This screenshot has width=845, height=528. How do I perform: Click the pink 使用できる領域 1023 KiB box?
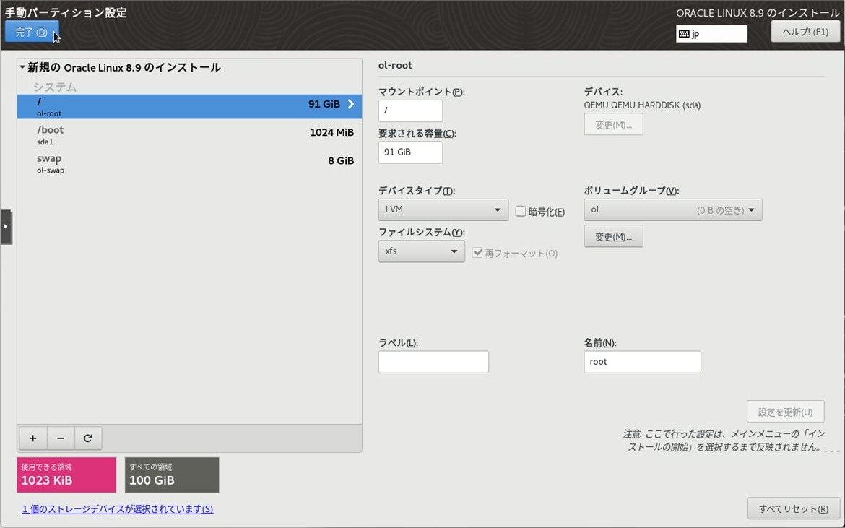pyautogui.click(x=66, y=475)
